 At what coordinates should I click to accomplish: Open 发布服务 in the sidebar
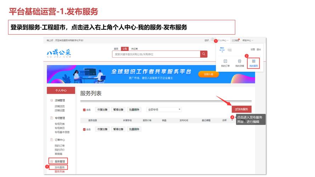click(x=60, y=167)
